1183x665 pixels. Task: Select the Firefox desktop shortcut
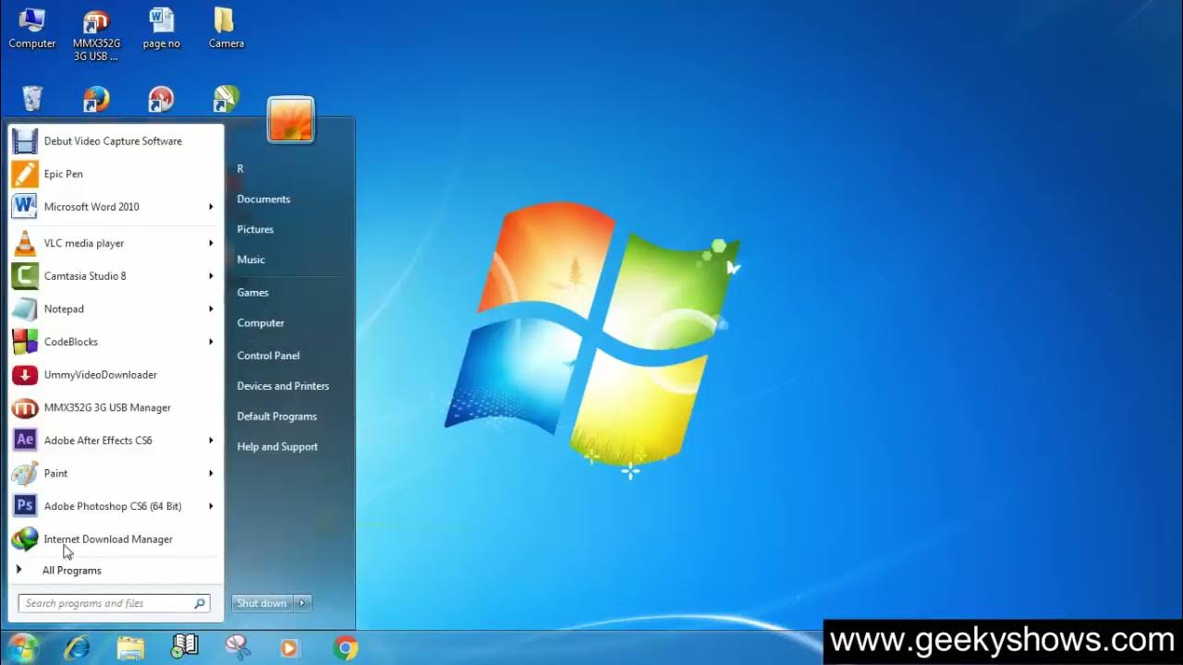pyautogui.click(x=96, y=99)
